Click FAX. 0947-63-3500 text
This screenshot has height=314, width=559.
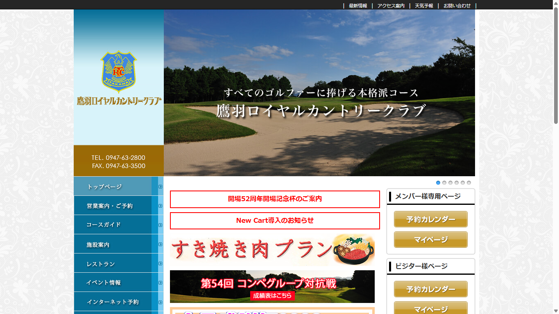(x=118, y=166)
